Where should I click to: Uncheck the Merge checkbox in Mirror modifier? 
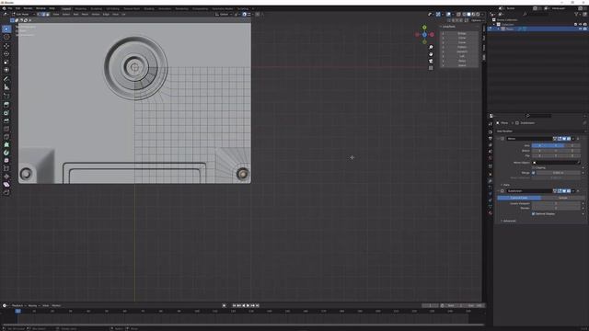click(534, 173)
